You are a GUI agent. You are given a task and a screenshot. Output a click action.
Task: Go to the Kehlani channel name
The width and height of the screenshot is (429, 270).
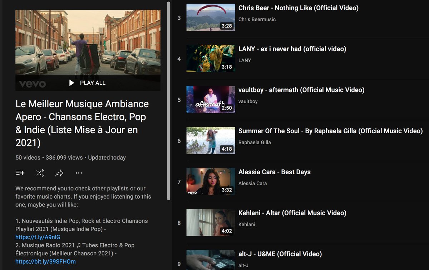point(247,225)
